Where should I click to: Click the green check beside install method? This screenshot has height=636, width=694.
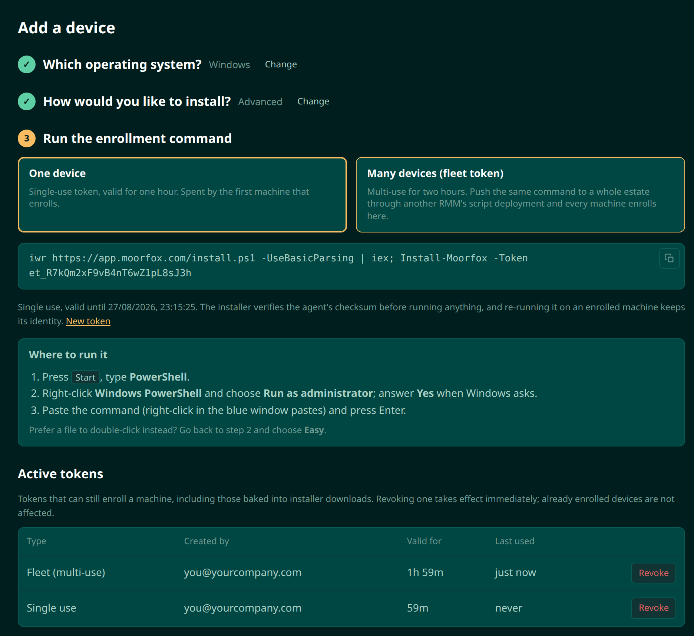point(27,101)
